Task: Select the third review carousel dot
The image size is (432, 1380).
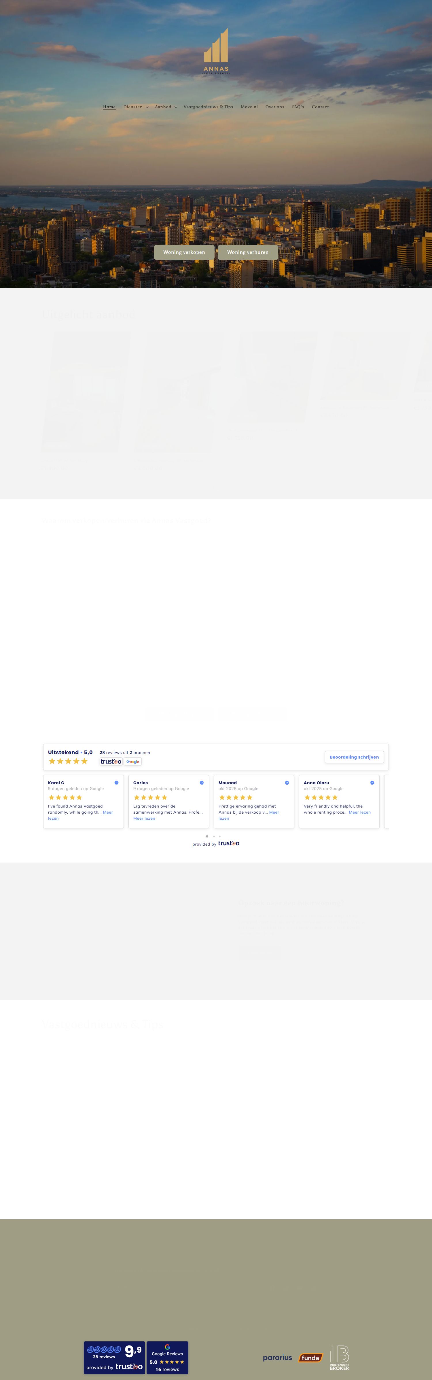Action: tap(219, 836)
